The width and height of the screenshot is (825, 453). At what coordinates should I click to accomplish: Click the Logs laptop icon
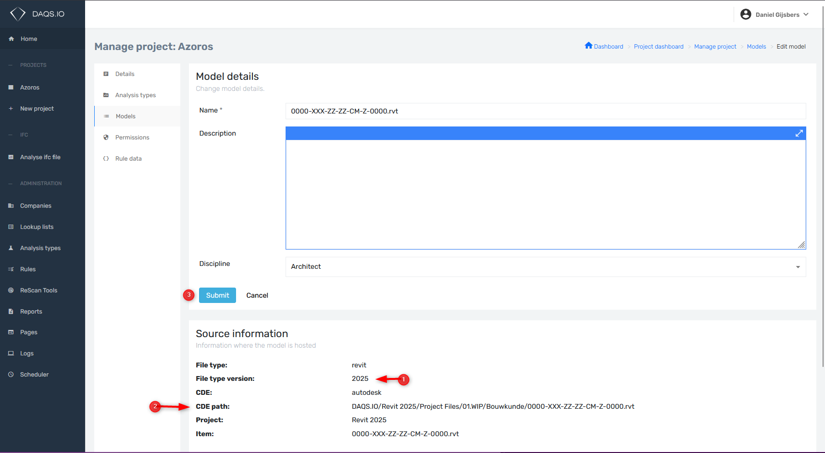tap(11, 353)
